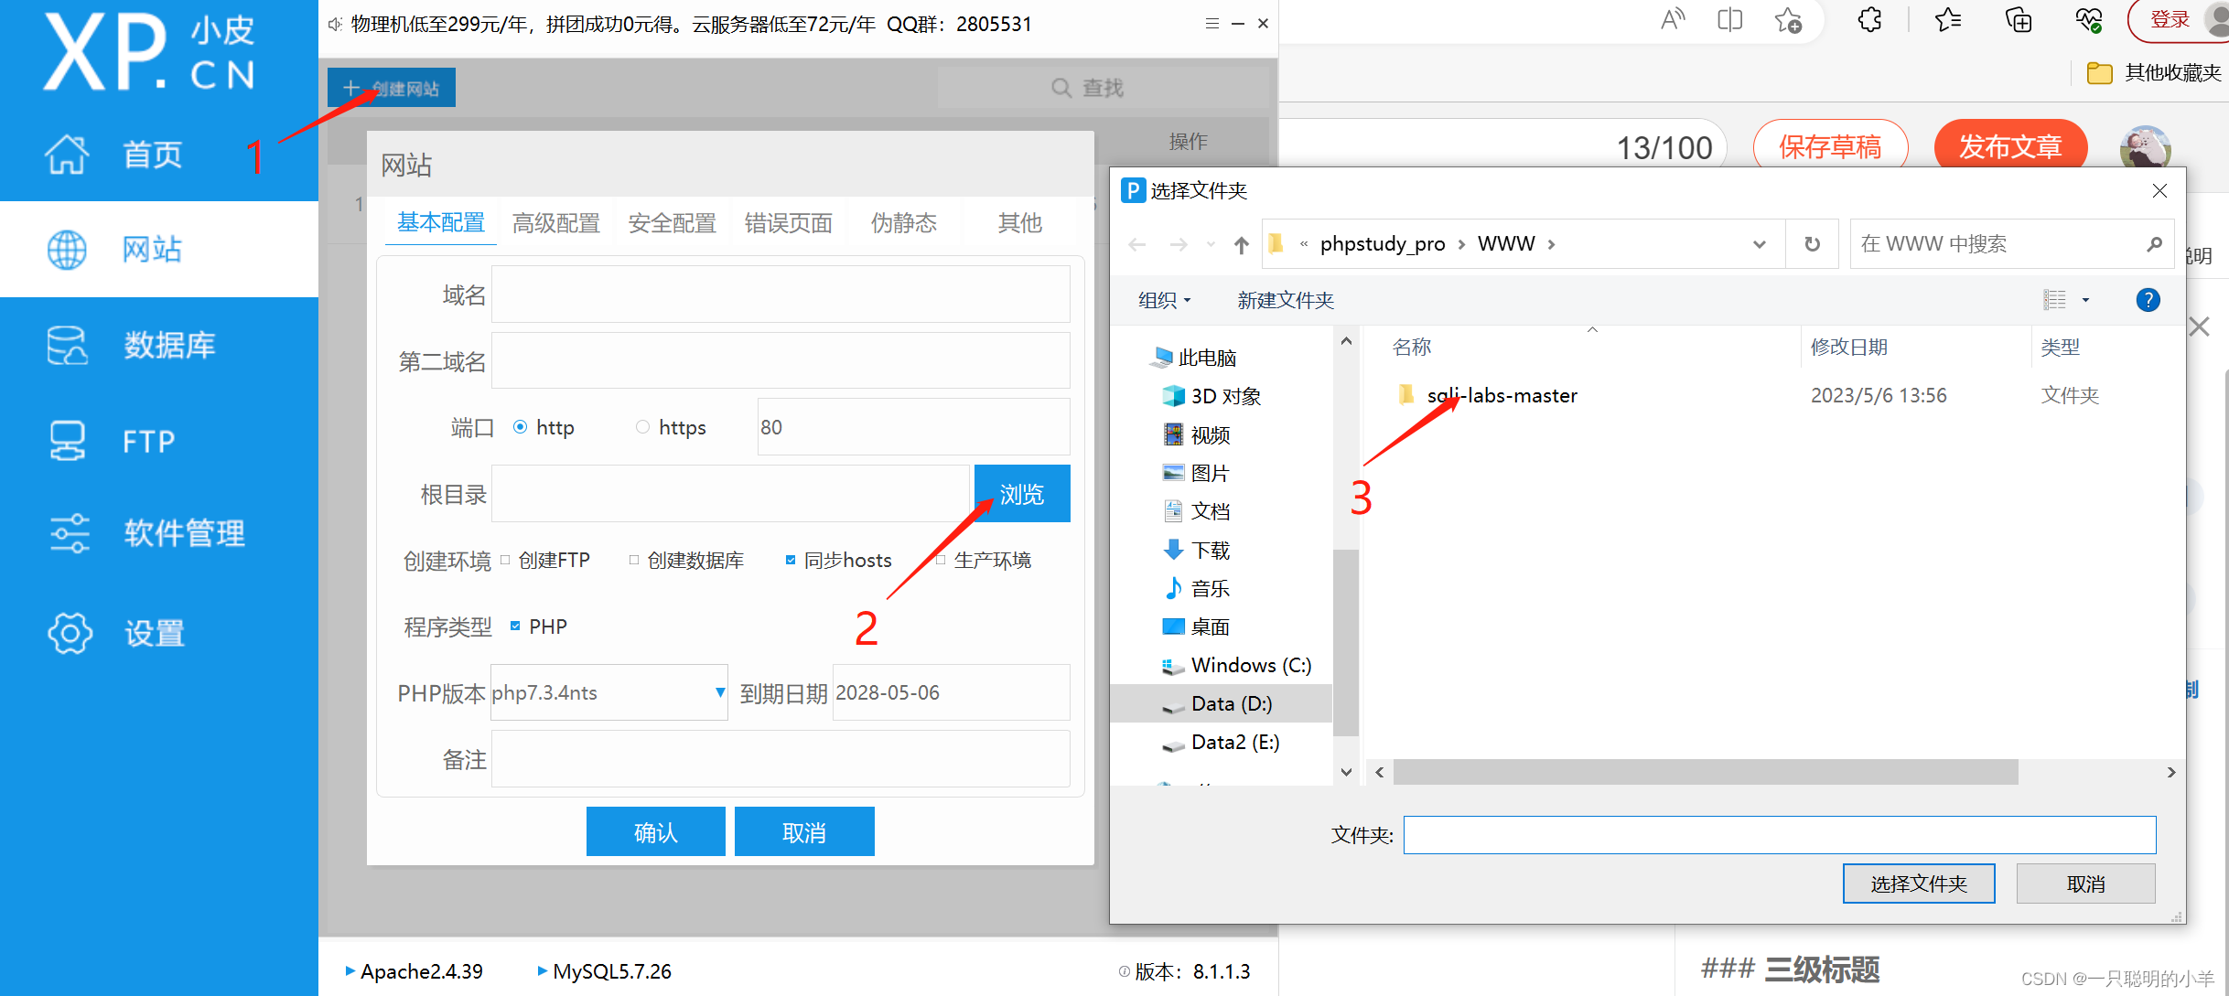Open the 首页 home page in sidebar
This screenshot has height=996, width=2229.
(114, 154)
